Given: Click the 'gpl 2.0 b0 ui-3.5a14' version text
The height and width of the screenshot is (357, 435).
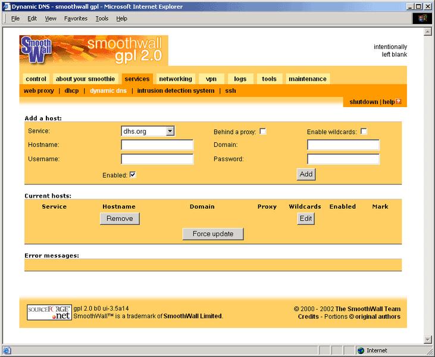Looking at the screenshot, I should (101, 308).
